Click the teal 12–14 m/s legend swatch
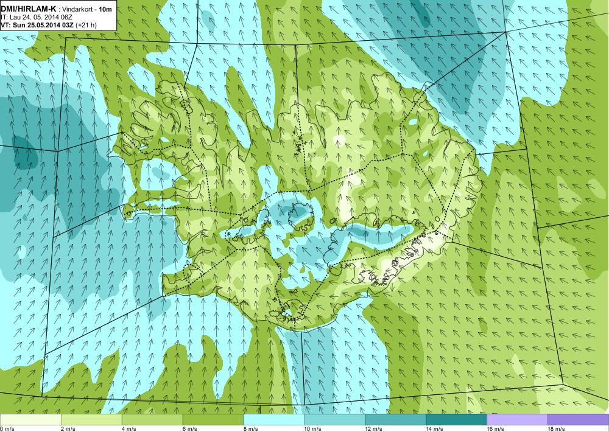609x432 pixels. coord(395,420)
